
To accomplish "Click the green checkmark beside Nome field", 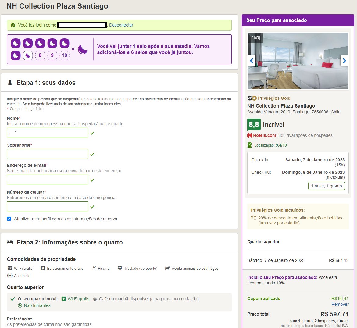I will pos(92,133).
